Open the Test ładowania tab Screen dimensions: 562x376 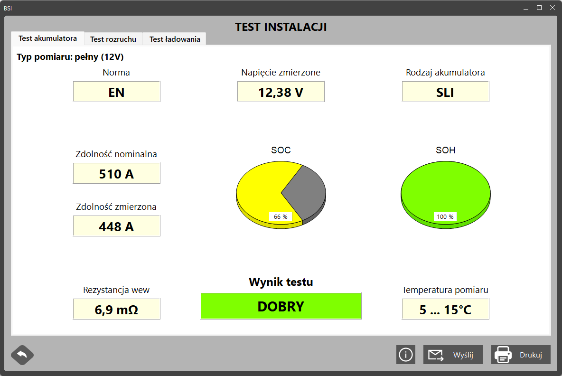pyautogui.click(x=174, y=39)
